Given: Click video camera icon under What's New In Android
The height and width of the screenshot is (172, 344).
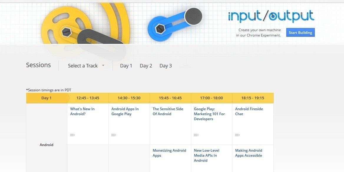Looking at the screenshot, I should [x=72, y=135].
